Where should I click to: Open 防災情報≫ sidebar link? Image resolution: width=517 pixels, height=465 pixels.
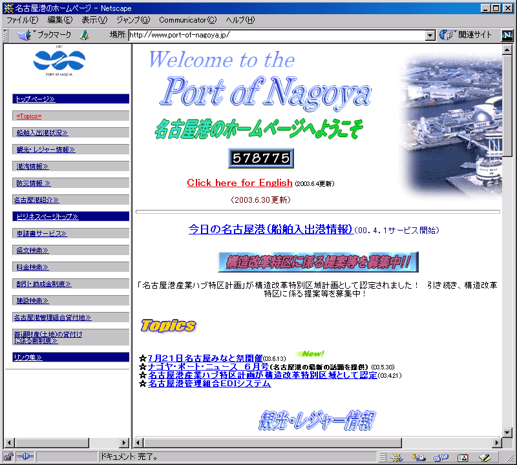point(34,183)
